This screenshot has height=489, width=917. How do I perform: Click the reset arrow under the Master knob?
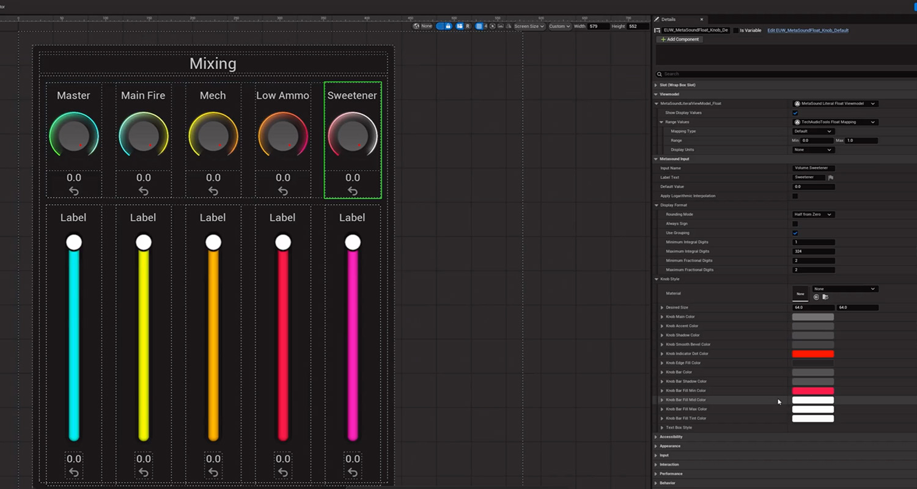pos(73,191)
